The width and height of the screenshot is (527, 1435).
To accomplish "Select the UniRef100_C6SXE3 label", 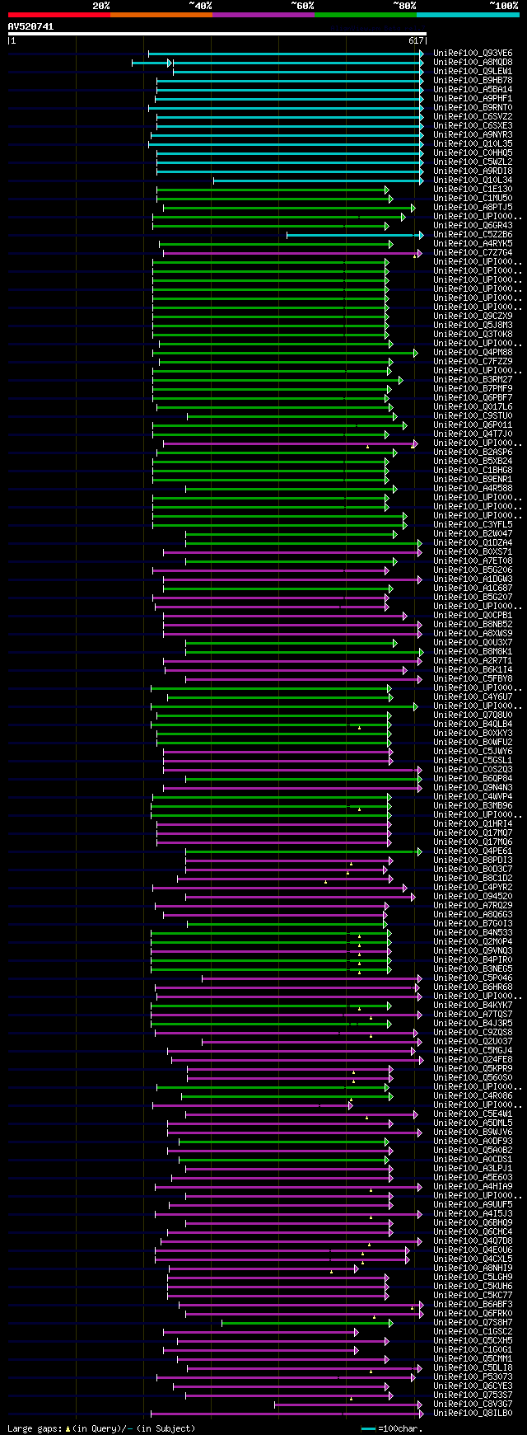I will click(x=473, y=126).
